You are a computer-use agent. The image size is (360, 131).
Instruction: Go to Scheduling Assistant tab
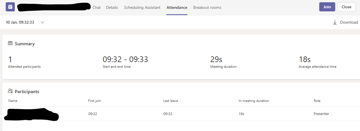coord(142,7)
